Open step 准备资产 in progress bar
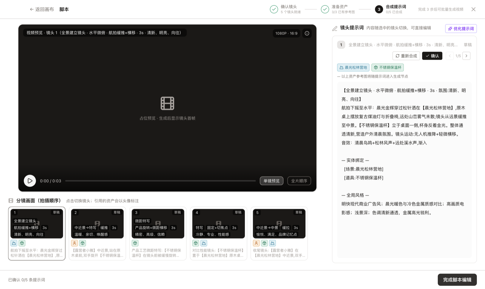 tap(338, 9)
